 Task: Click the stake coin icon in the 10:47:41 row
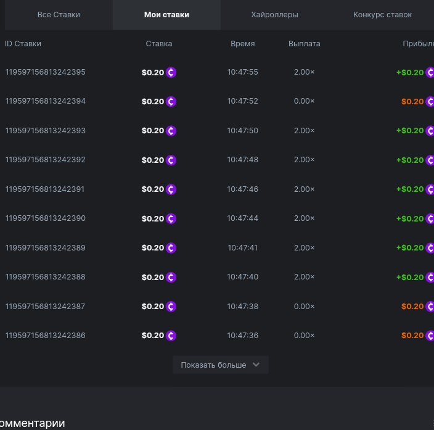tap(171, 248)
